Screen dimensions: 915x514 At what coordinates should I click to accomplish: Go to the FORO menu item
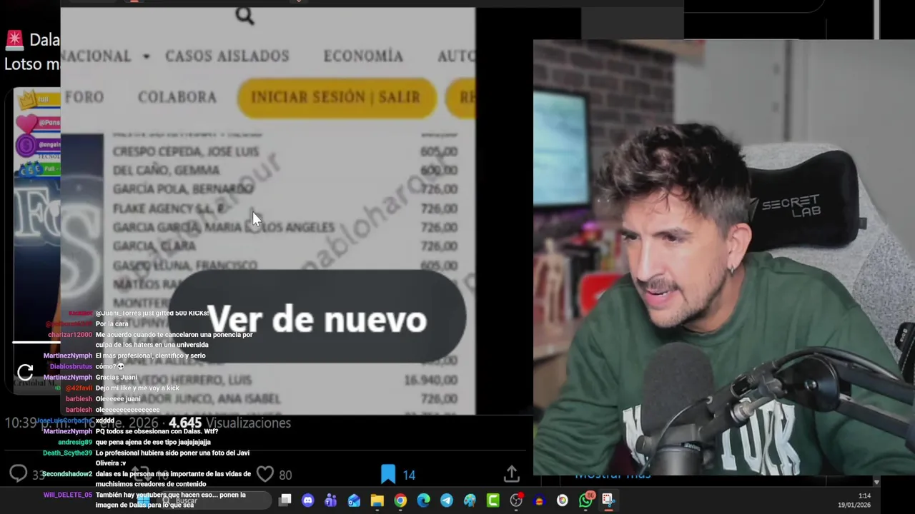pyautogui.click(x=84, y=97)
